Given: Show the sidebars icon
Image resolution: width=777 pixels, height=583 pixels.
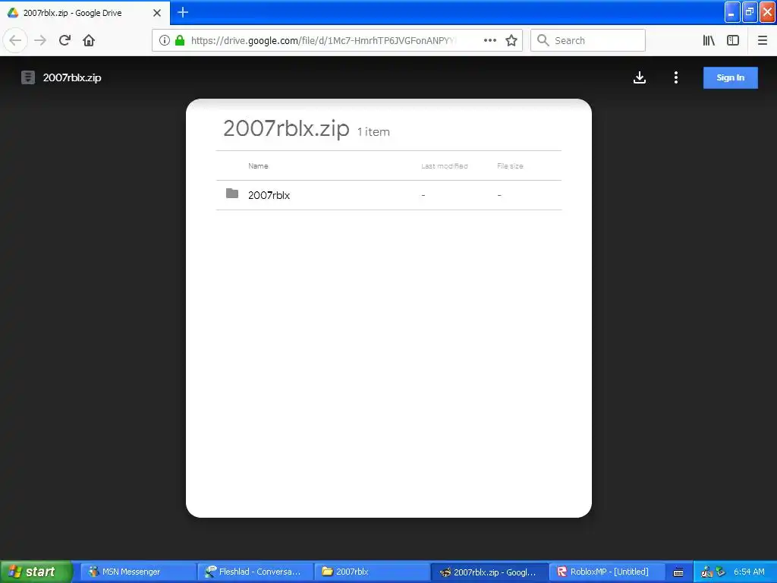Looking at the screenshot, I should coord(733,40).
